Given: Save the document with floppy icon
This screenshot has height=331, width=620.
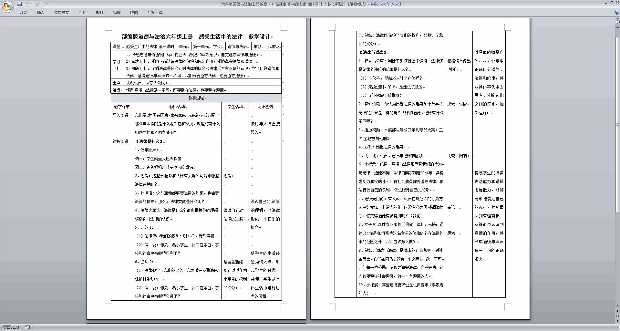Looking at the screenshot, I should point(20,4).
